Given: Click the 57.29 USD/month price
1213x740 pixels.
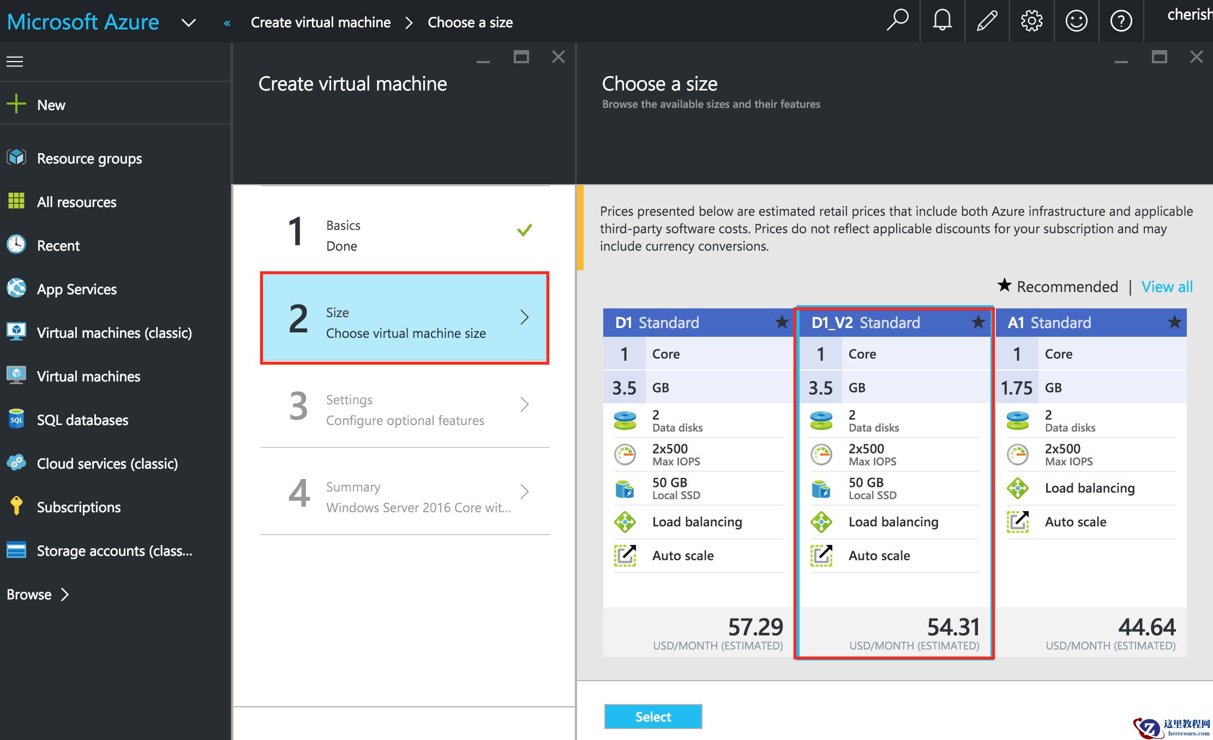Looking at the screenshot, I should (x=755, y=627).
